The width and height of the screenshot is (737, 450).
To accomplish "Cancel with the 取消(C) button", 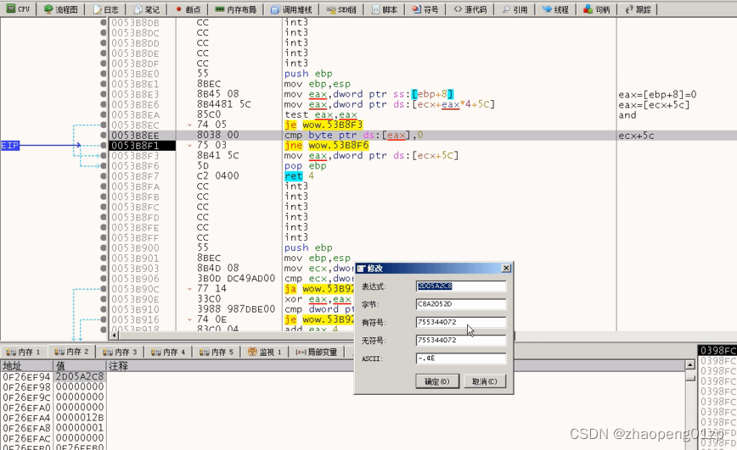I will [x=485, y=381].
